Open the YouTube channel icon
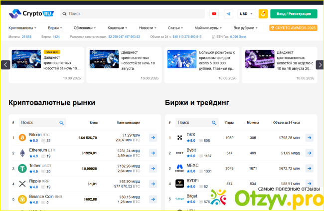Viewport: 324px width, 211px height. [x=214, y=13]
